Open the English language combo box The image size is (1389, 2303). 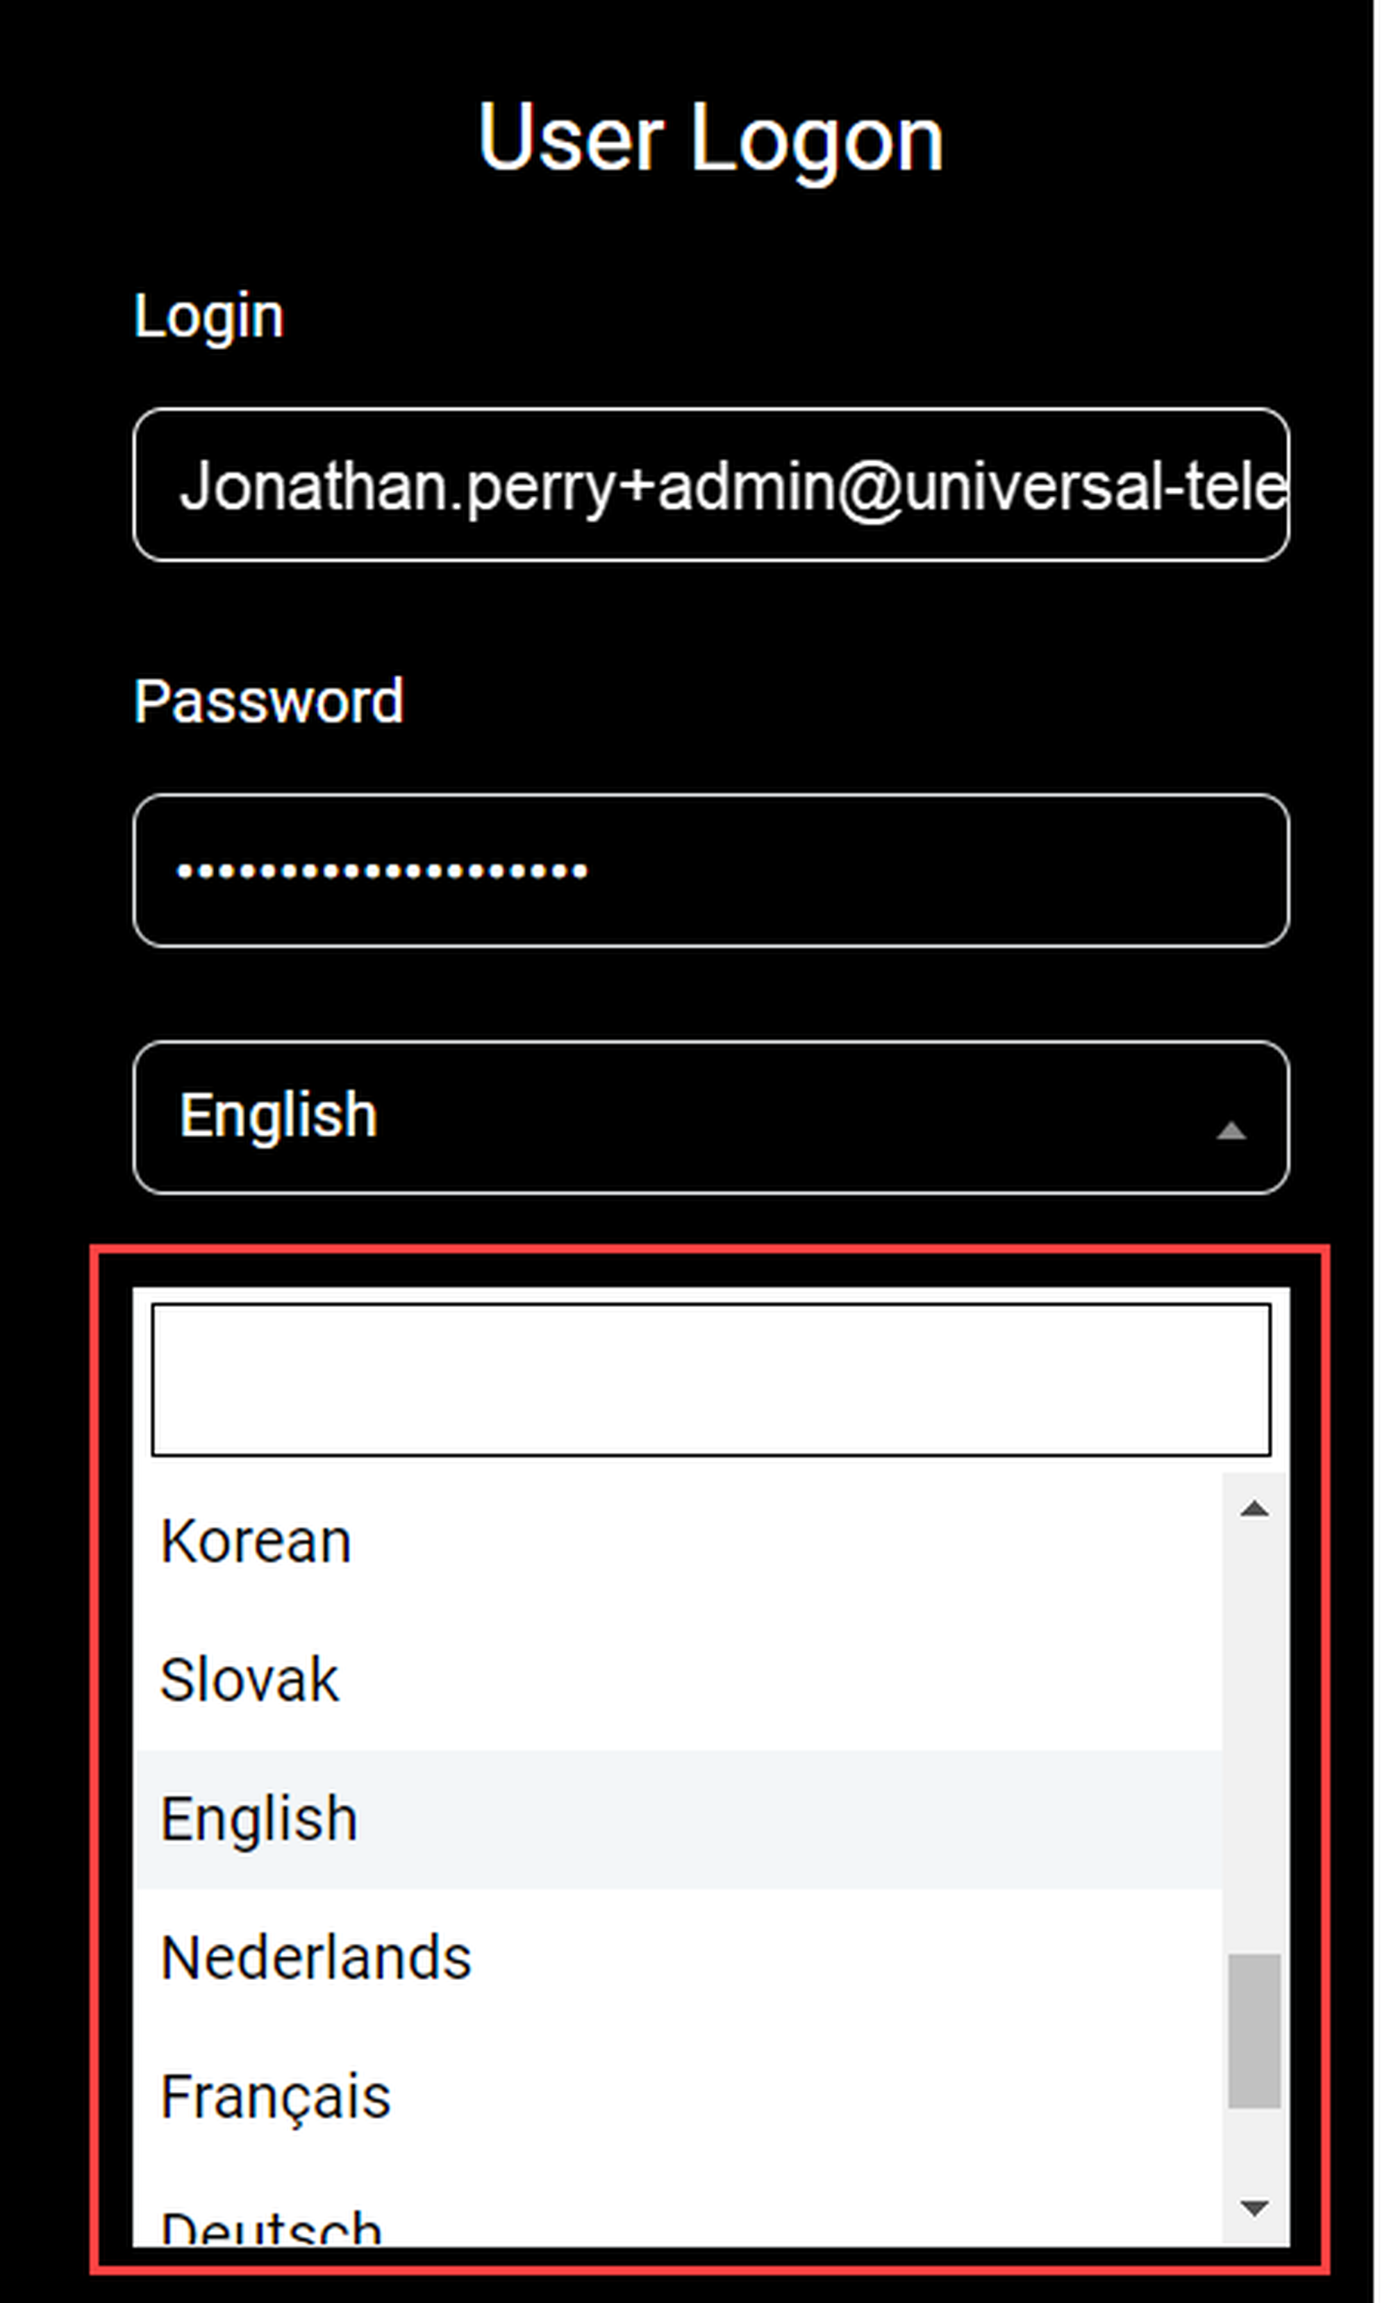(710, 1117)
